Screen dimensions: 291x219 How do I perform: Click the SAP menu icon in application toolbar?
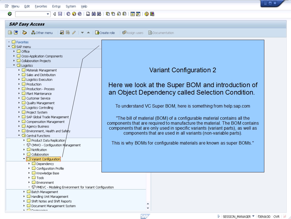pos(16,33)
